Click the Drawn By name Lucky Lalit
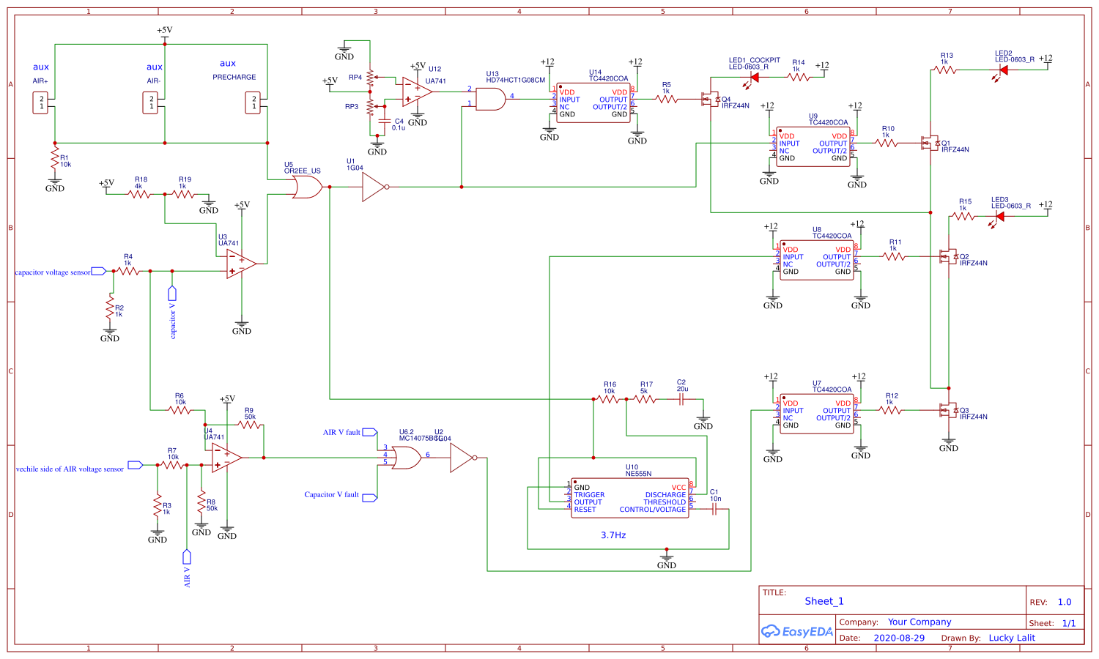 point(1012,638)
